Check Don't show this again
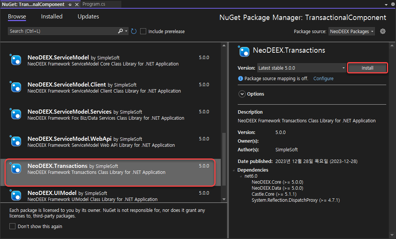The width and height of the screenshot is (396, 239). pyautogui.click(x=12, y=226)
